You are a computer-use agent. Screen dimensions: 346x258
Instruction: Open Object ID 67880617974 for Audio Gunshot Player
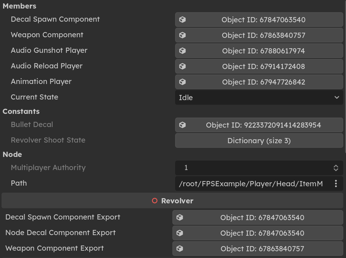pos(259,51)
